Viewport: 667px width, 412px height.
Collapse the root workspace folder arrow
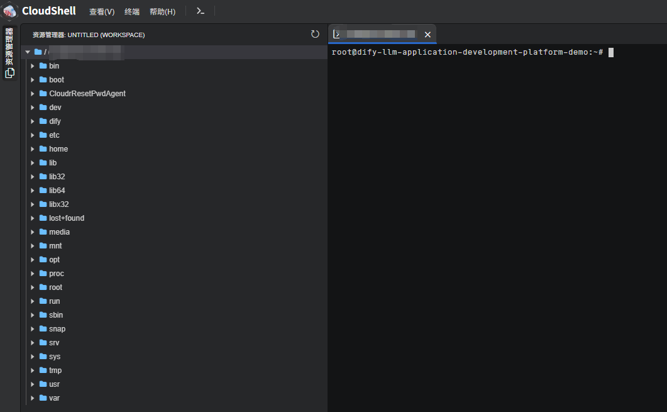coord(28,52)
